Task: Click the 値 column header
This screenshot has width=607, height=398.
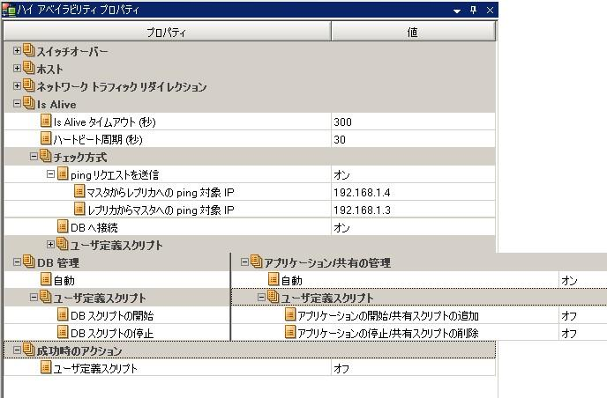Action: tap(413, 32)
